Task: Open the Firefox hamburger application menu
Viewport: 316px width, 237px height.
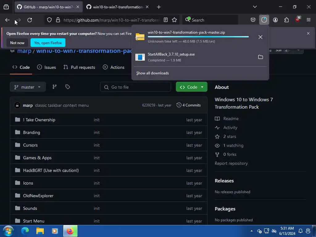Action: point(309,20)
